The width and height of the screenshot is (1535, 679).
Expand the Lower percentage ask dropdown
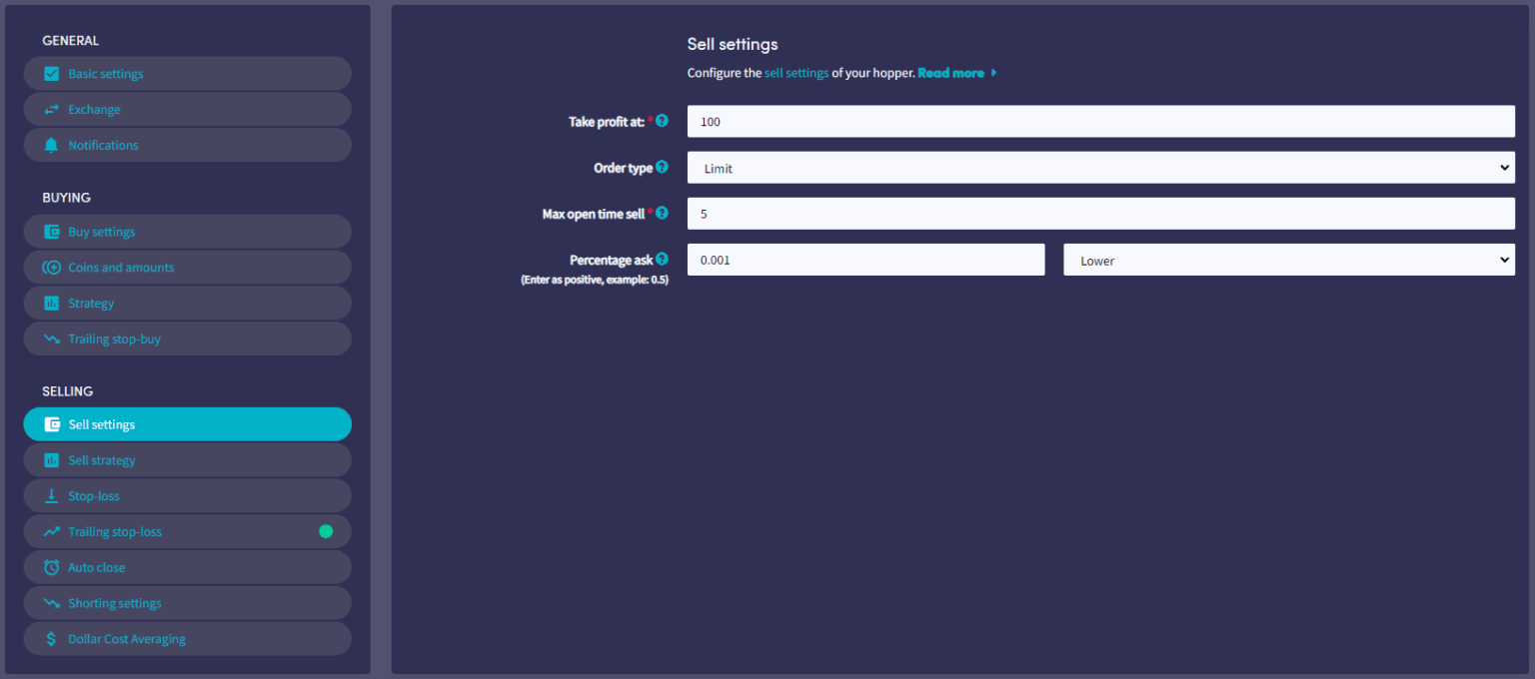[1288, 259]
